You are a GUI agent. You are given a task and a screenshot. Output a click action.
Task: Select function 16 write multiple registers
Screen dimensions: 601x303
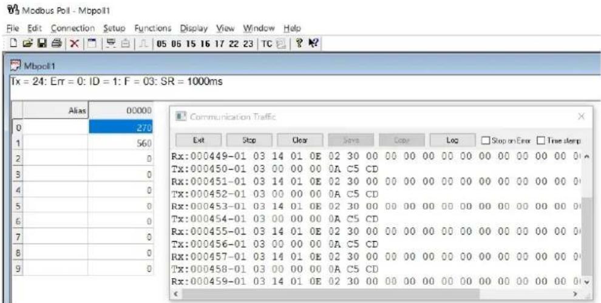pyautogui.click(x=205, y=44)
